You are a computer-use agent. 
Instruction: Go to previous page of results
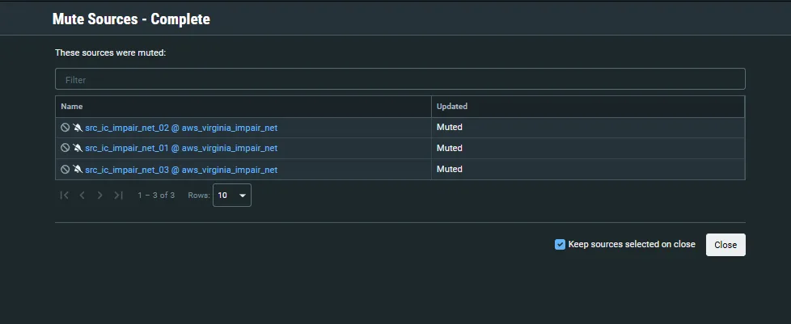pos(82,195)
